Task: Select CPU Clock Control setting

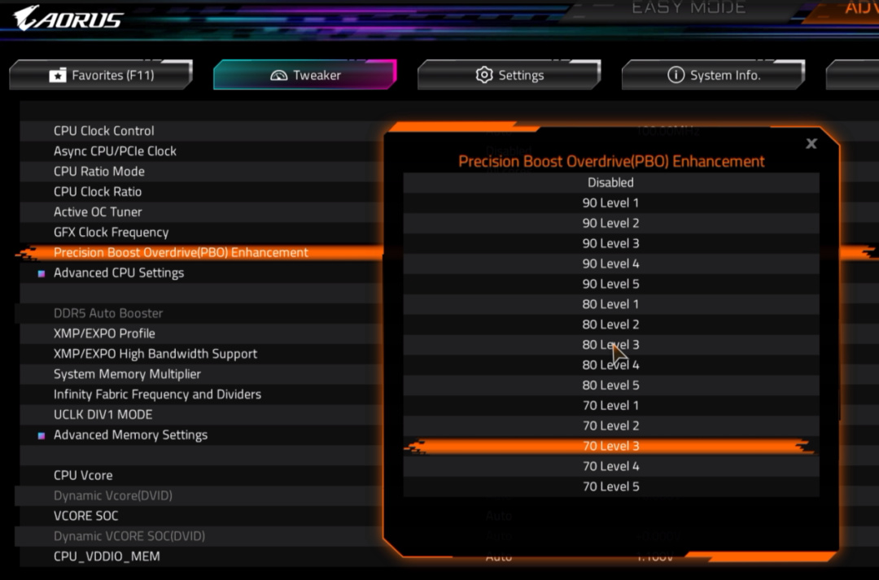Action: [202, 131]
